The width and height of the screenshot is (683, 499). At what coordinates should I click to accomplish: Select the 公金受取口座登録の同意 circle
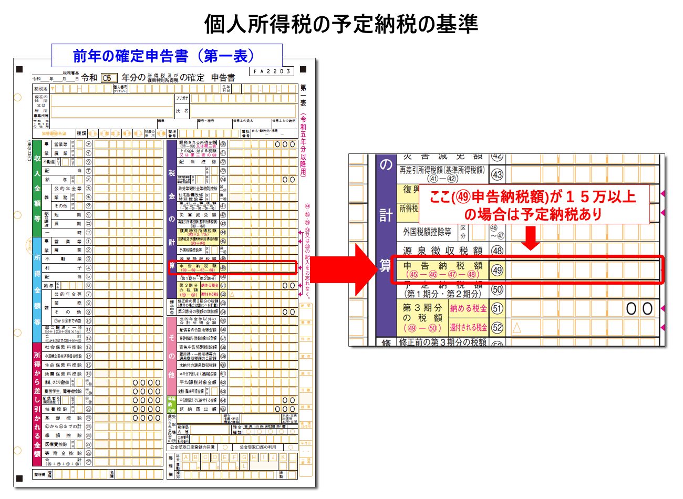click(x=224, y=447)
